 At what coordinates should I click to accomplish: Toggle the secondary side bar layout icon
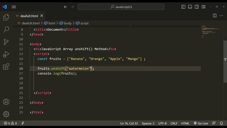pos(196,7)
